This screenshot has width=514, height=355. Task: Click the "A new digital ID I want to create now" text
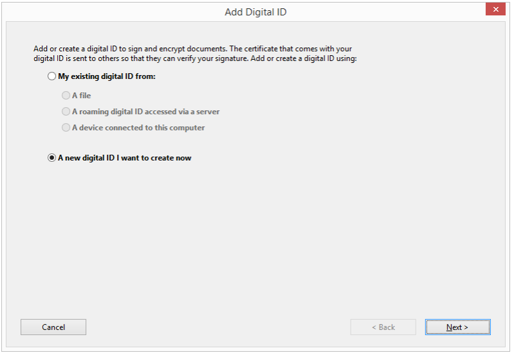point(125,158)
